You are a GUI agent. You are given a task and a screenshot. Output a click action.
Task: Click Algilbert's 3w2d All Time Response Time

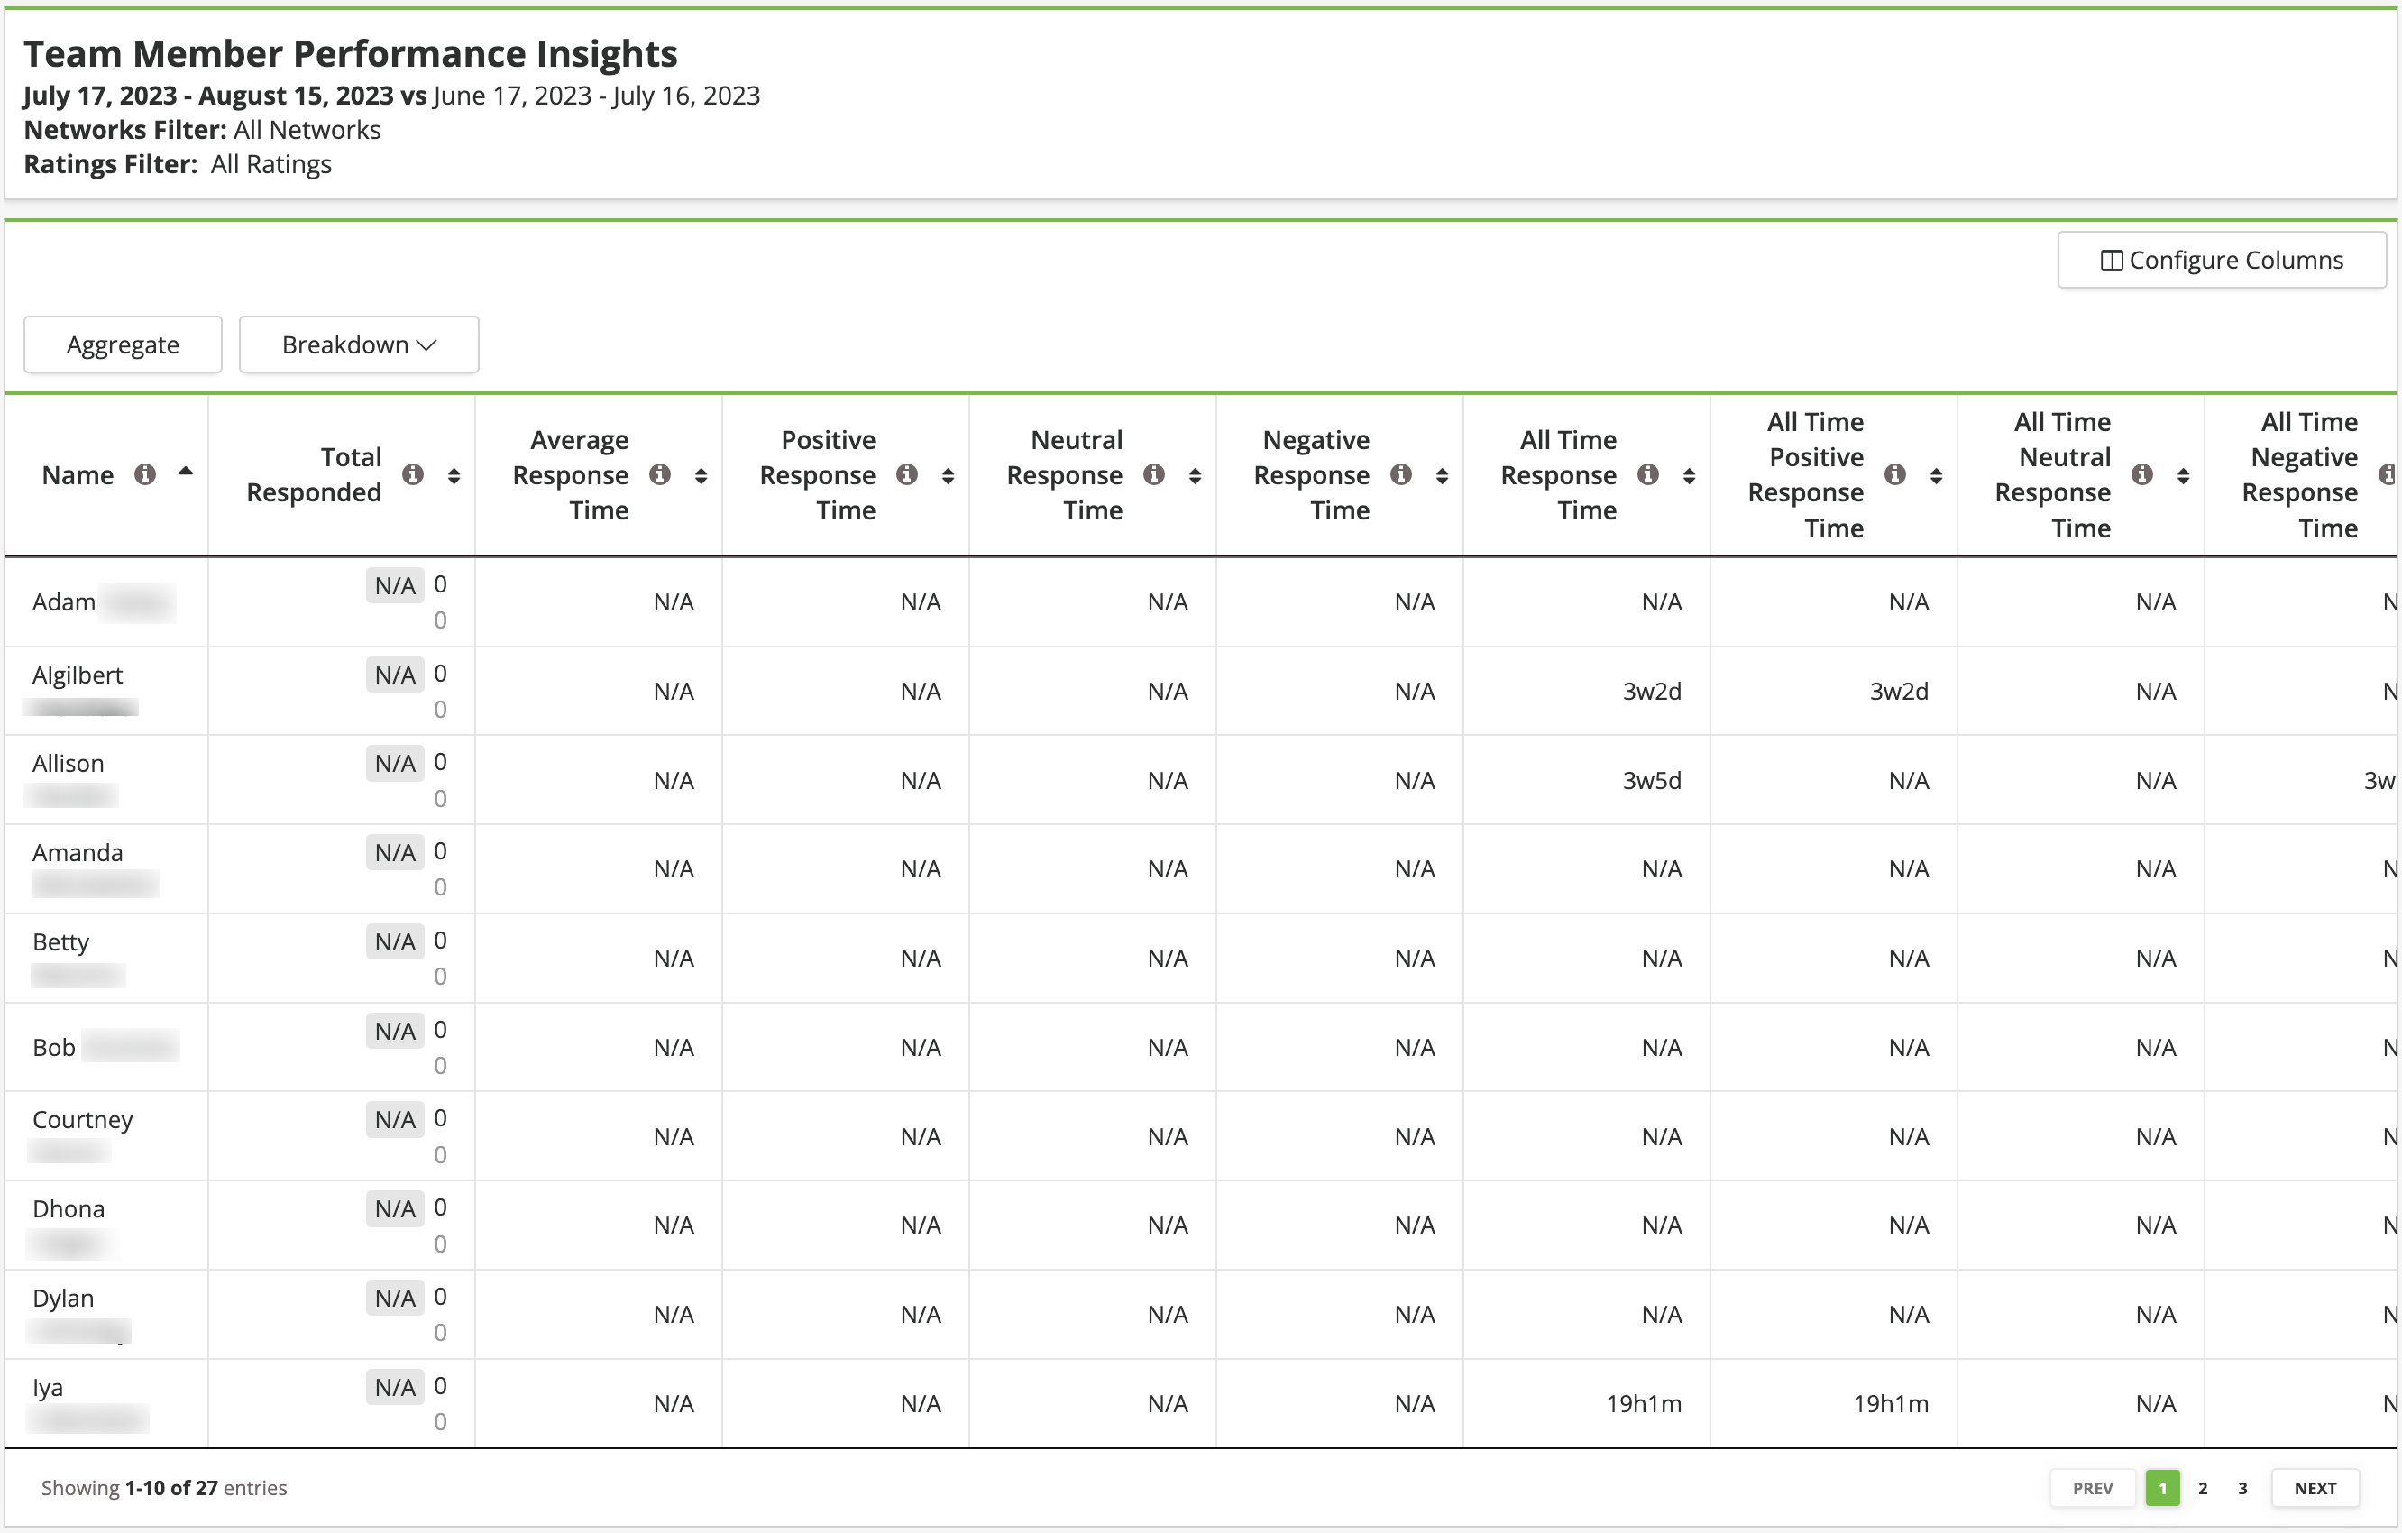click(x=1652, y=691)
